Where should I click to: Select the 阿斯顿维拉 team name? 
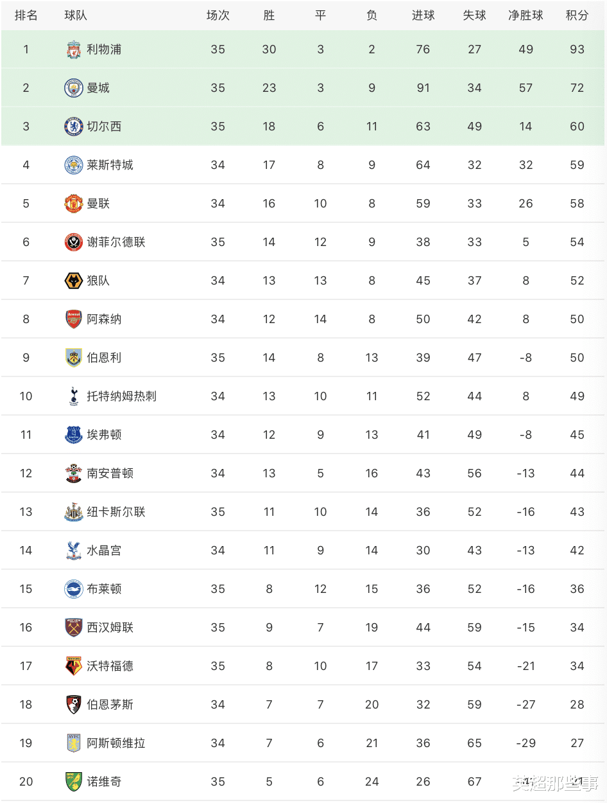(116, 743)
